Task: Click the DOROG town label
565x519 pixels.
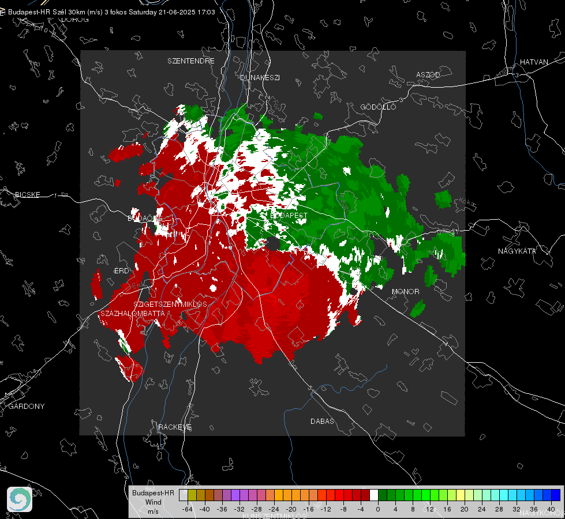Action: [x=75, y=20]
